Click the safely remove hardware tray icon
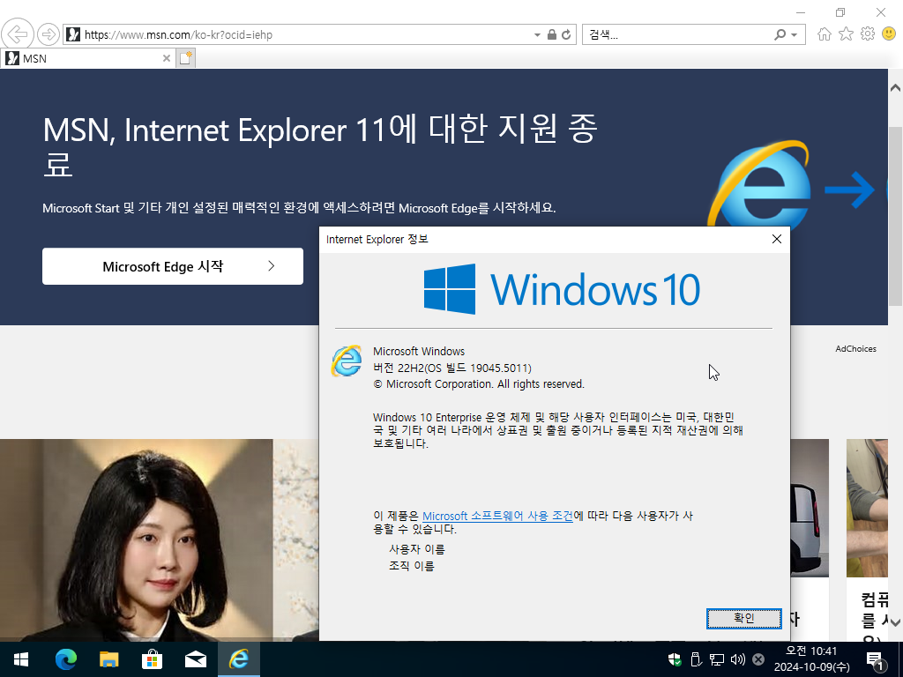This screenshot has width=903, height=677. tap(696, 659)
